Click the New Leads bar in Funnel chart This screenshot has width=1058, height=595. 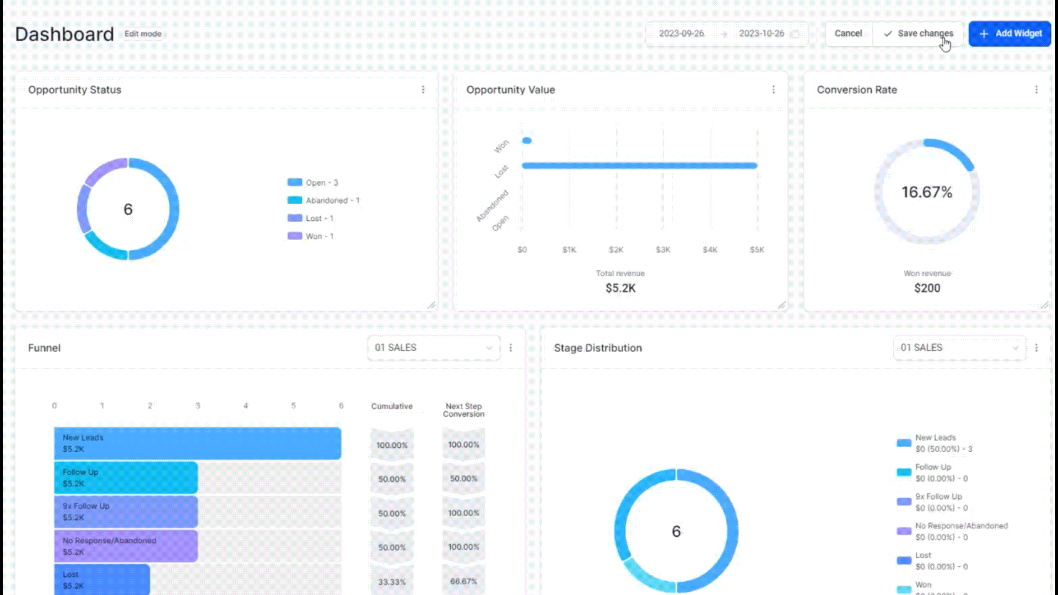(x=197, y=442)
